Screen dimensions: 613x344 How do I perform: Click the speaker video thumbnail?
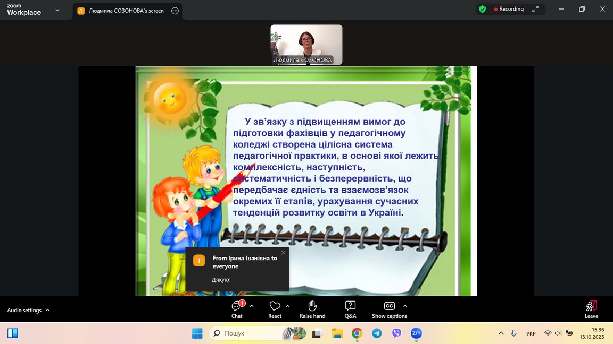tap(306, 45)
